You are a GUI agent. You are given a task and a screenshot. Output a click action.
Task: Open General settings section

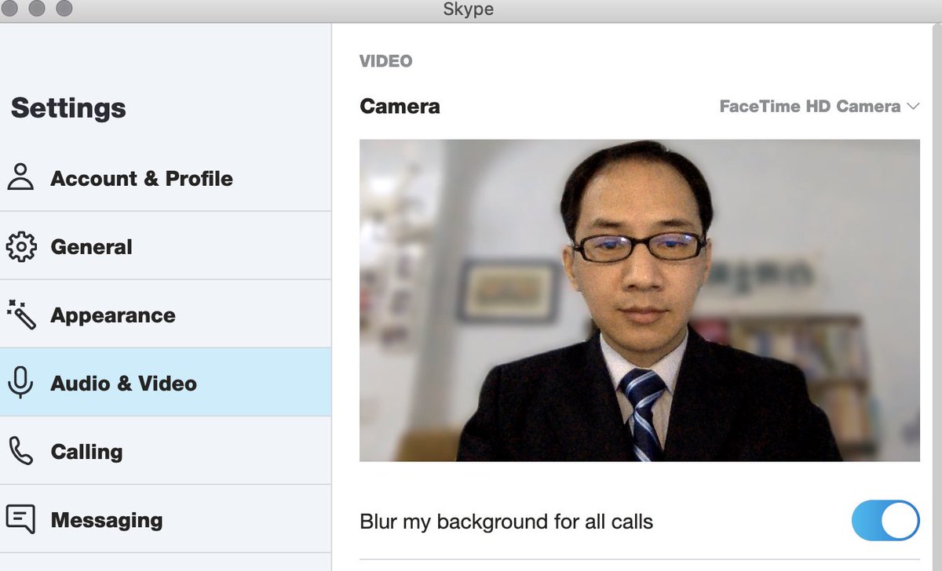(x=166, y=245)
